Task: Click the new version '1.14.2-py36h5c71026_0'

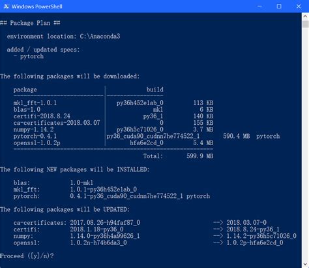Action: tap(261, 236)
